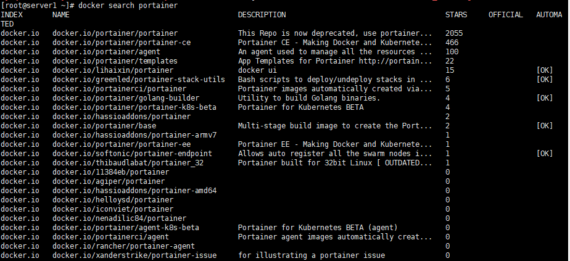Click [OK] in the portainer/base row

[545, 126]
